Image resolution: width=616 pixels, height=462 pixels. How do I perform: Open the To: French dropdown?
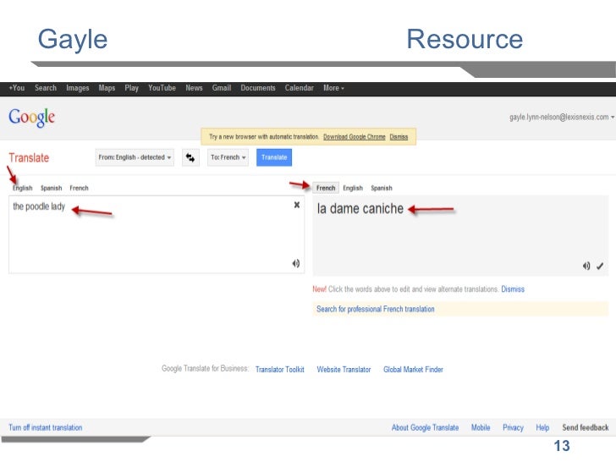tap(228, 157)
